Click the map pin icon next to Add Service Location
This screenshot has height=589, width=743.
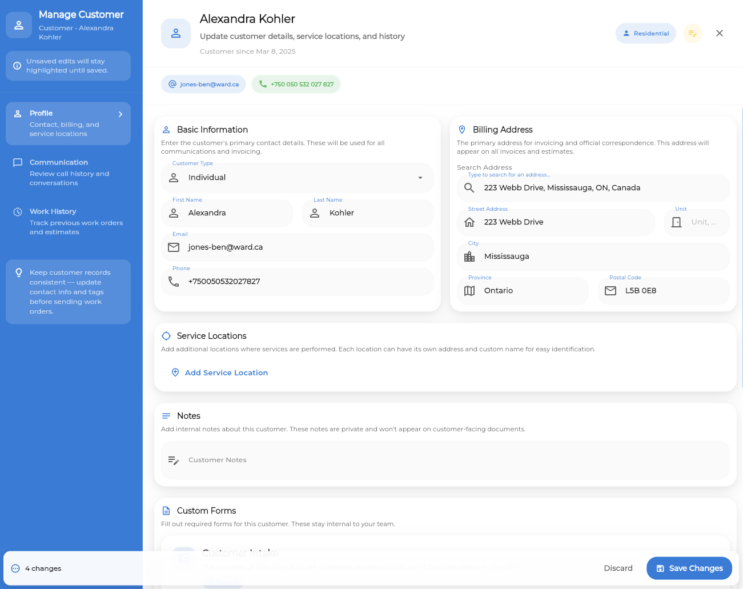175,372
